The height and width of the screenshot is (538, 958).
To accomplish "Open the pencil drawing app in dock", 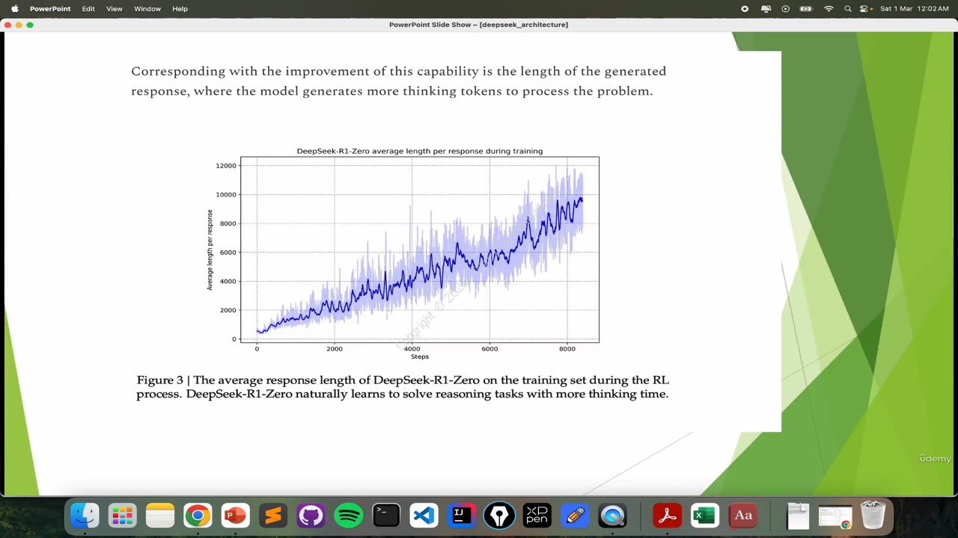I will 575,516.
